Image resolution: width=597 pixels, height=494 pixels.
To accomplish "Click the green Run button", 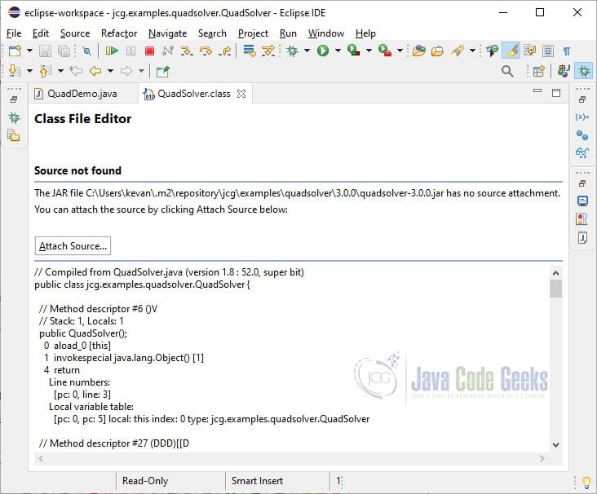I will pos(323,51).
